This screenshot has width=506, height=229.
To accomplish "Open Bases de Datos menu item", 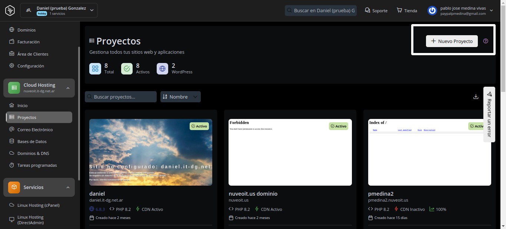I will click(x=32, y=142).
